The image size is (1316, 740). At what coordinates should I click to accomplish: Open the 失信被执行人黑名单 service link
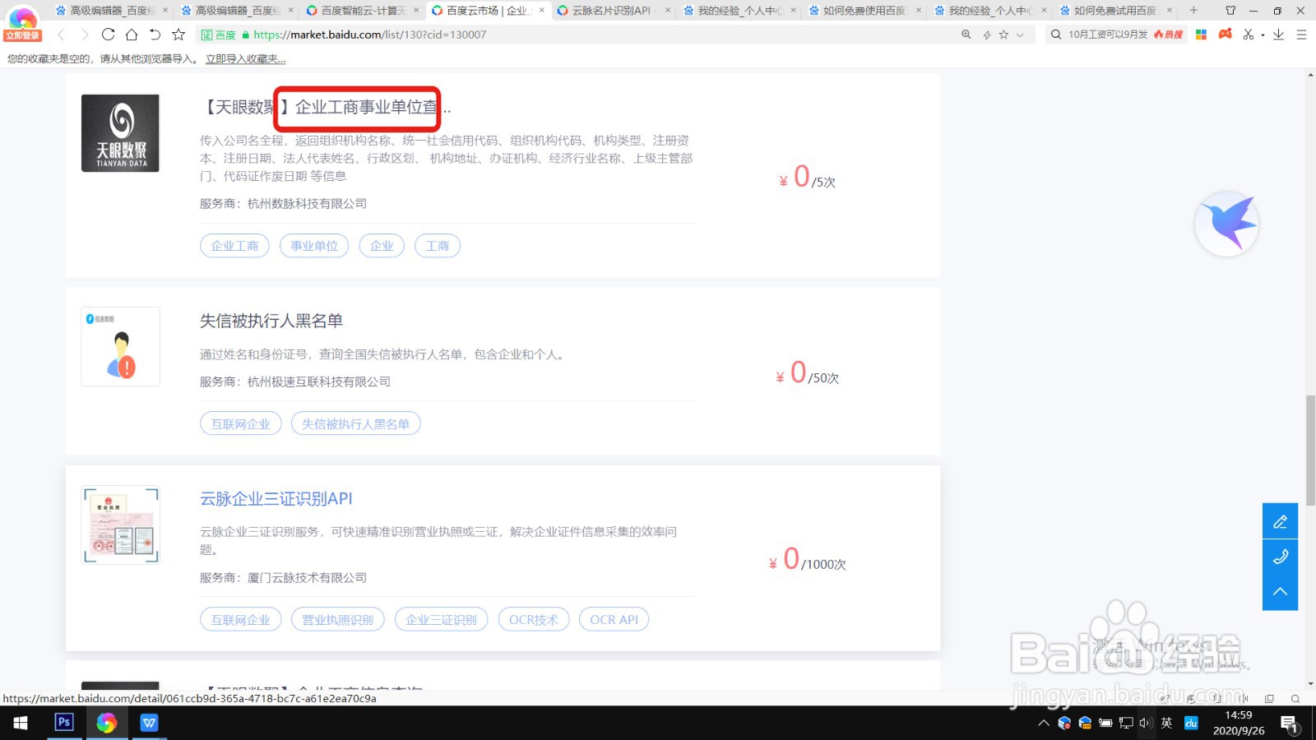pos(272,321)
